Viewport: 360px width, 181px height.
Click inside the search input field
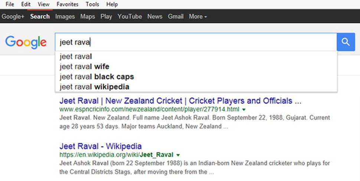coord(196,42)
